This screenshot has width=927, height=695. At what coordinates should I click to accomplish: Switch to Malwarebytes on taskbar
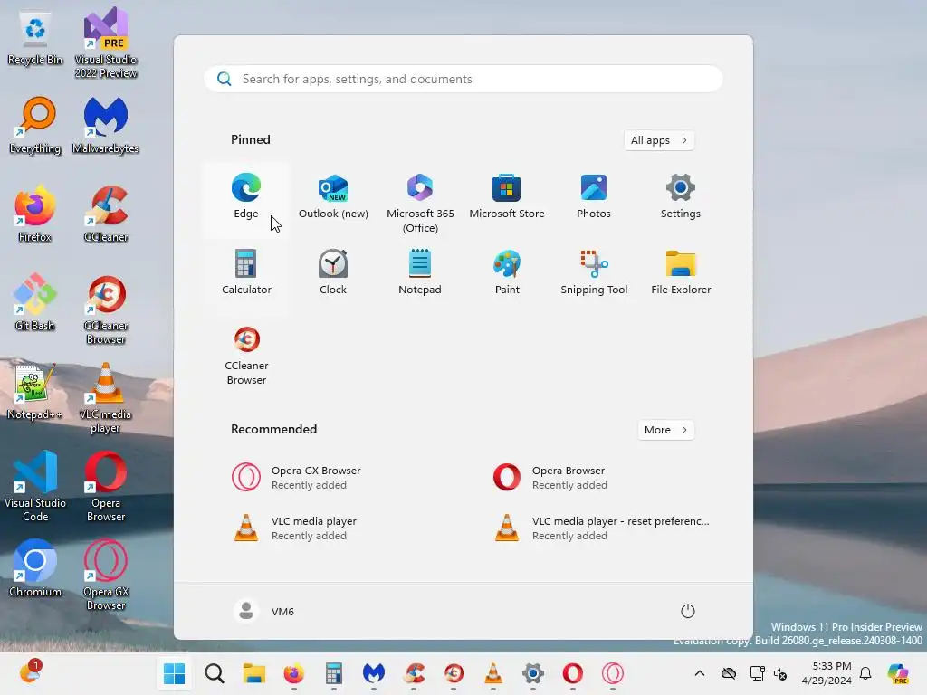coord(374,673)
